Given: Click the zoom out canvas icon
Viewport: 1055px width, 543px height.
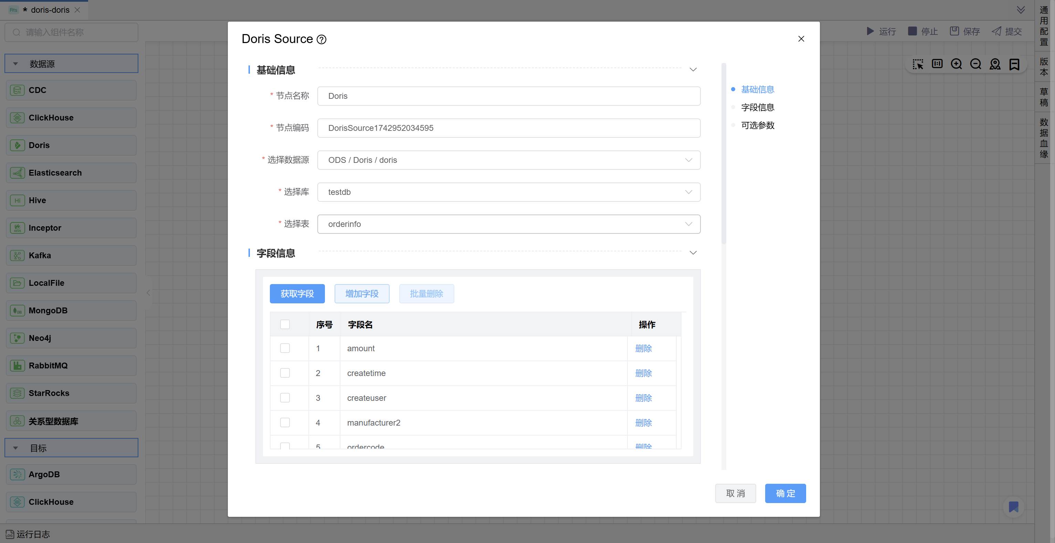Looking at the screenshot, I should point(975,64).
